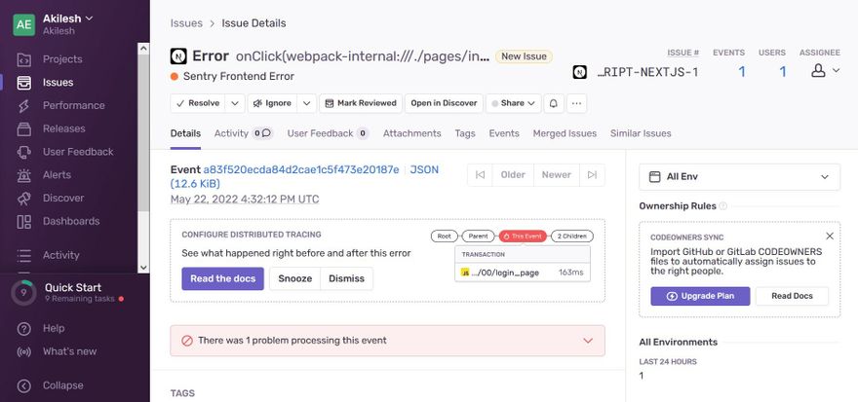Jump to newest event arrow
This screenshot has width=858, height=402.
pyautogui.click(x=592, y=175)
